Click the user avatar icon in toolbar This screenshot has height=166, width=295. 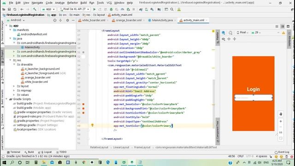[x=179, y=9]
